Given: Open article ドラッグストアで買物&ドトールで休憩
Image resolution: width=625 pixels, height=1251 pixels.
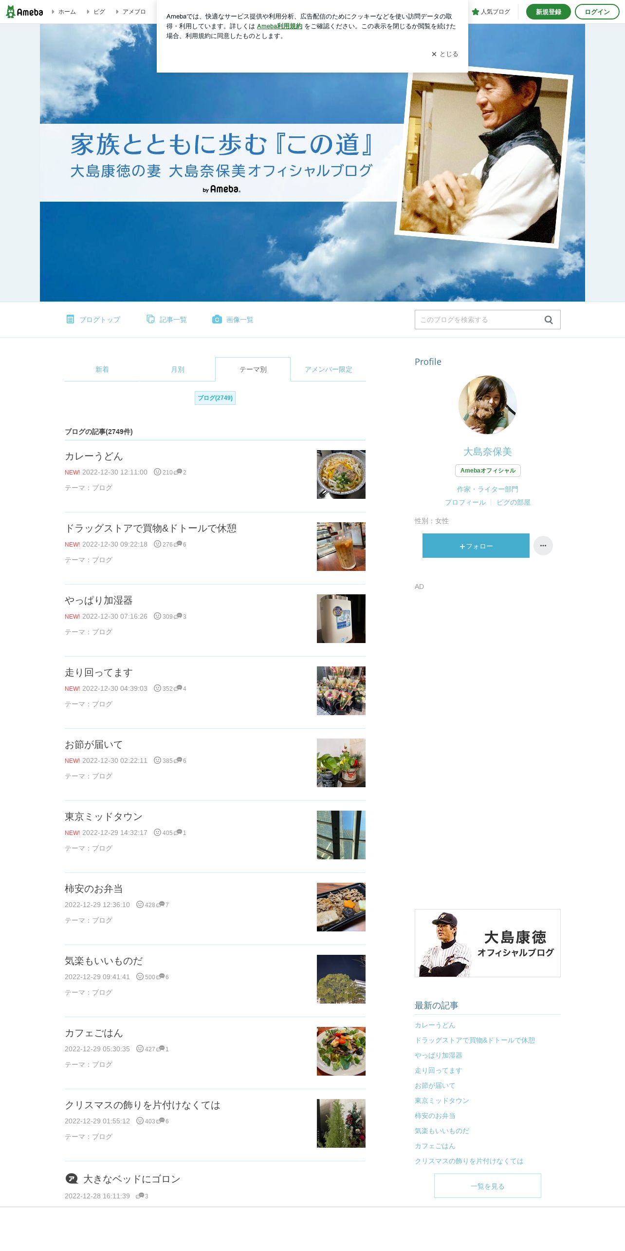Looking at the screenshot, I should click(x=151, y=528).
